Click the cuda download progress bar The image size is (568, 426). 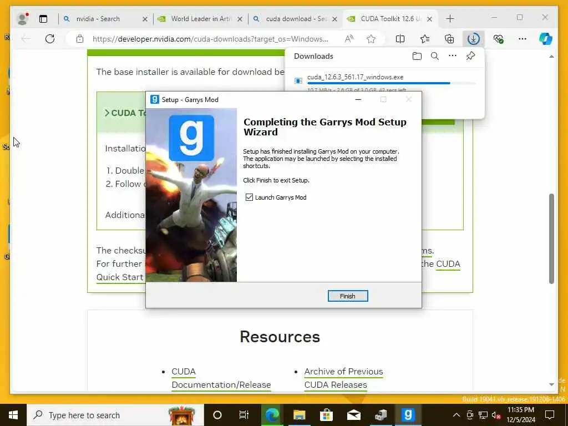click(391, 83)
